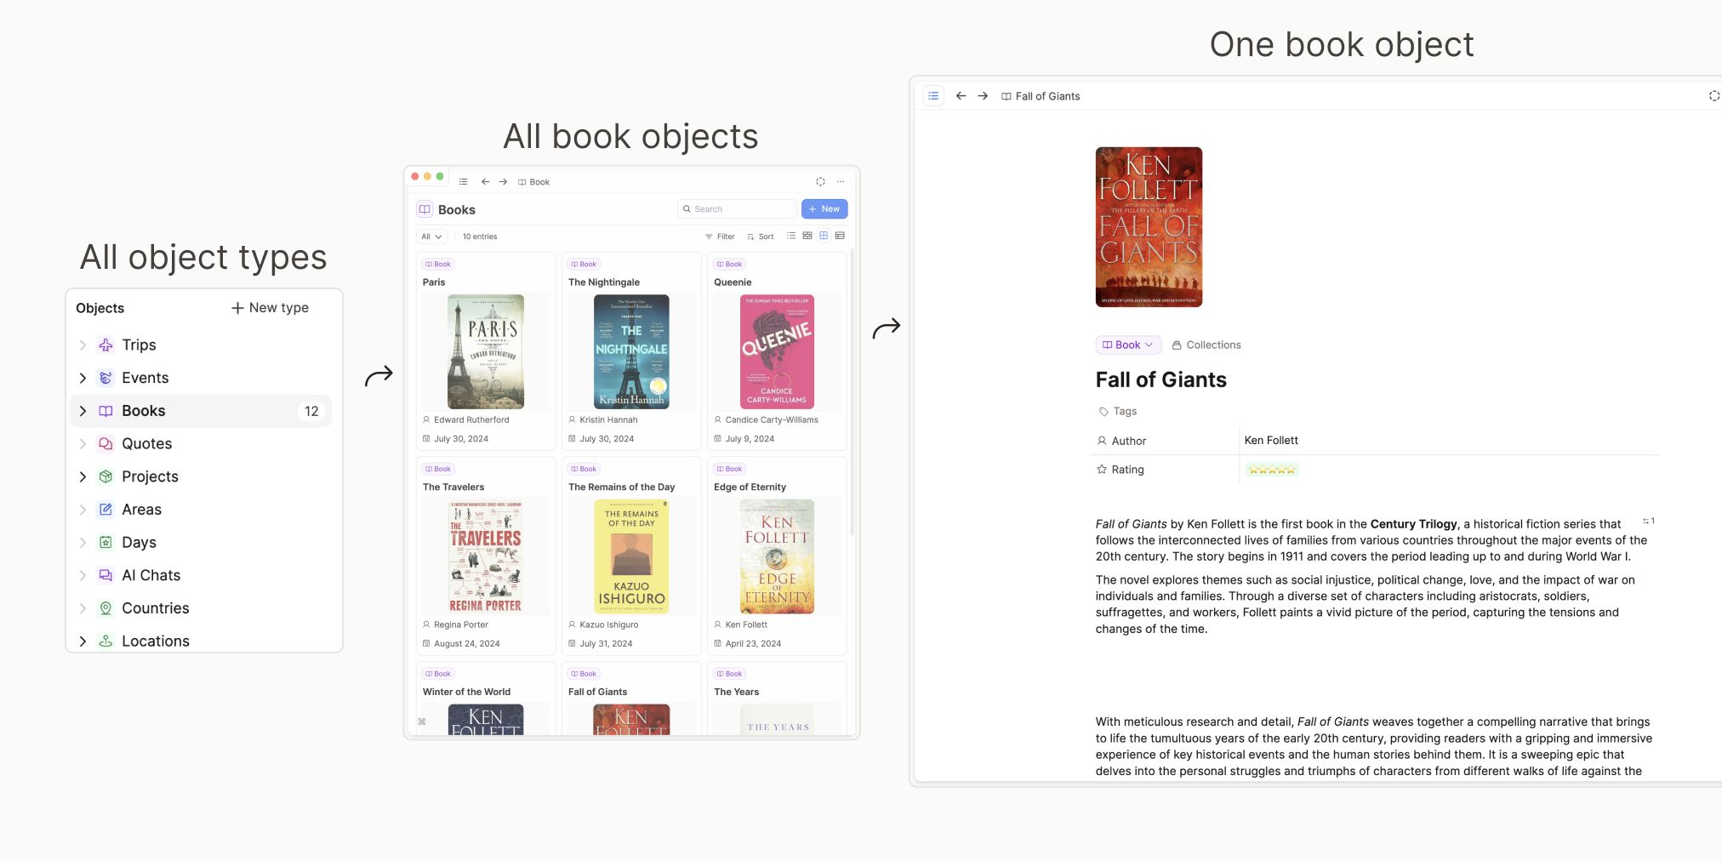The width and height of the screenshot is (1722, 861).
Task: Sort the Books entries
Action: coord(760,237)
